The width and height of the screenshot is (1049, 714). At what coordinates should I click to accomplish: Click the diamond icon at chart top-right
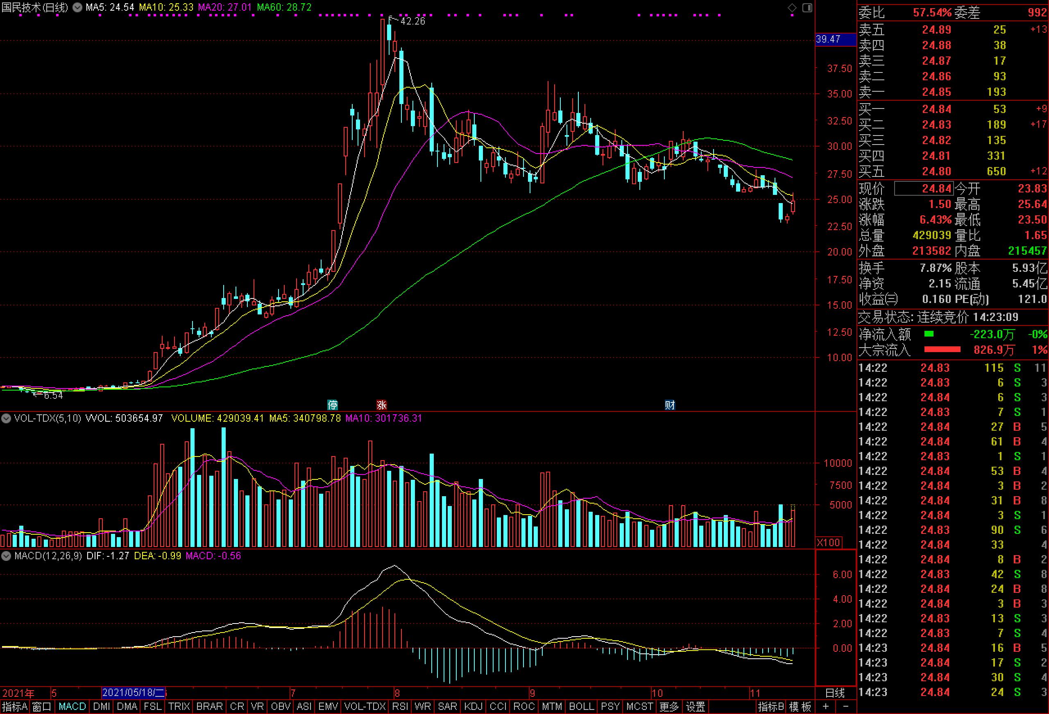792,8
